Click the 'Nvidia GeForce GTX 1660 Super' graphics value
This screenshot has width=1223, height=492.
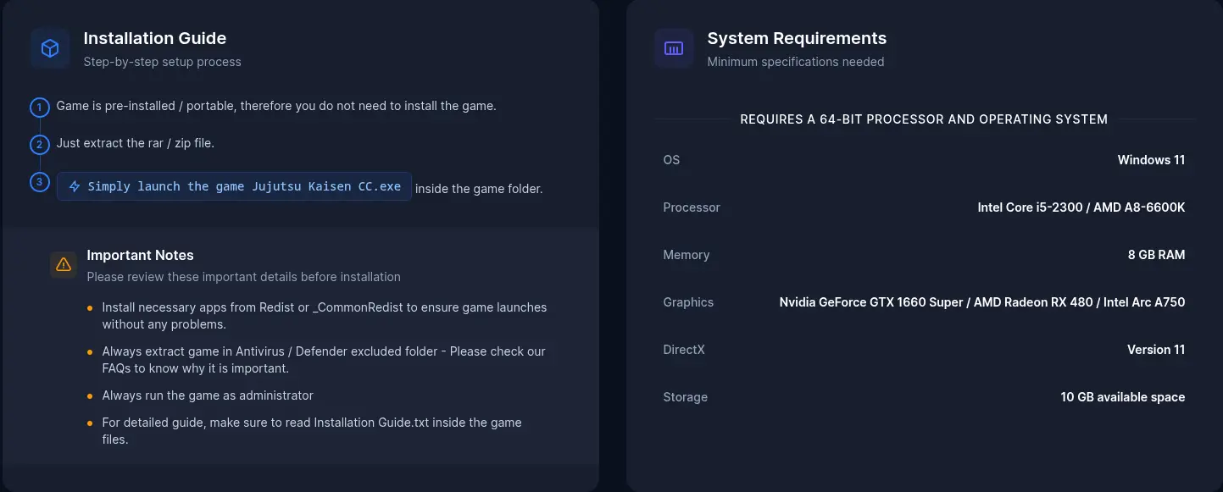(x=982, y=302)
